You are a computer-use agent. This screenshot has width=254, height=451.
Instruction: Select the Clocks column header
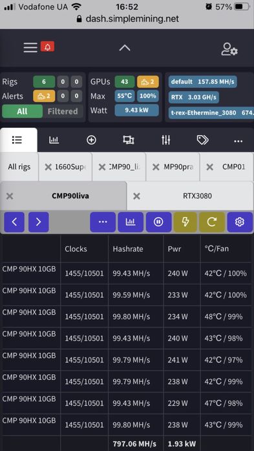(x=76, y=249)
